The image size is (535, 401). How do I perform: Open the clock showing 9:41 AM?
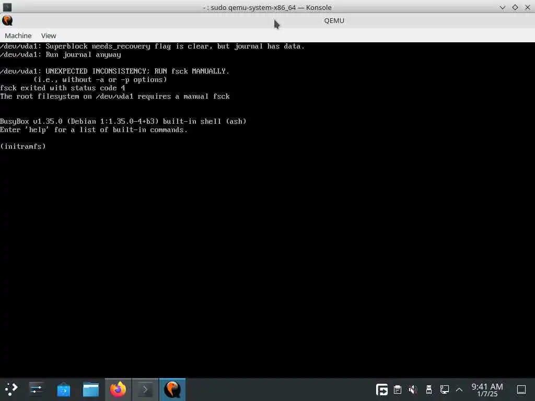(x=487, y=390)
